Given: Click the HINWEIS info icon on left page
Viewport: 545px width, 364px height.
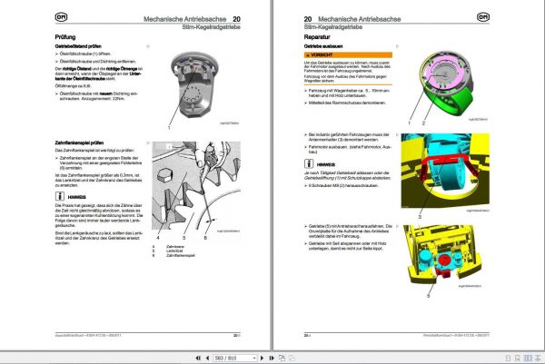Looking at the screenshot, I should click(x=60, y=196).
